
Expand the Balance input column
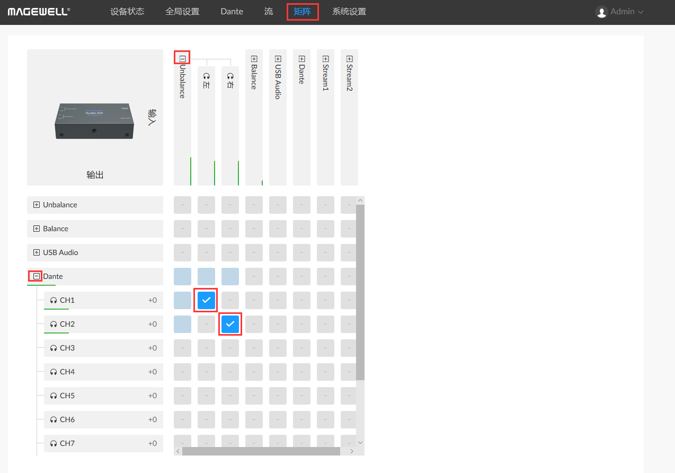(x=254, y=59)
